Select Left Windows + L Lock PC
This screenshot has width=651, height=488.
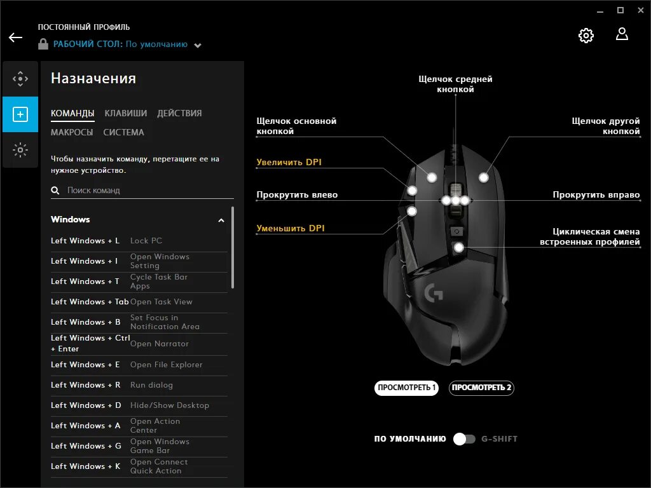(139, 241)
